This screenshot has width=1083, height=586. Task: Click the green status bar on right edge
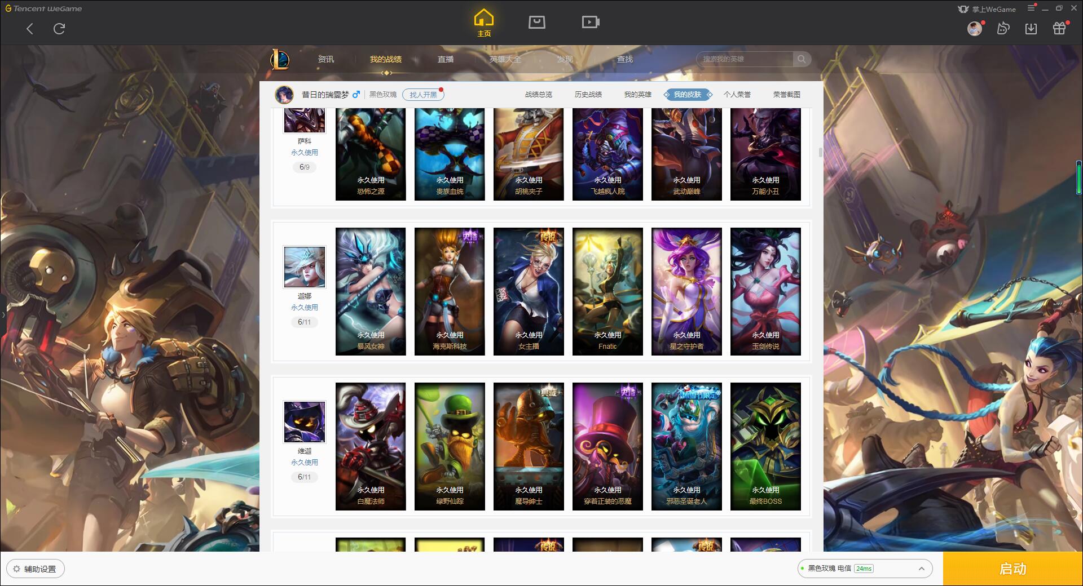click(1079, 177)
